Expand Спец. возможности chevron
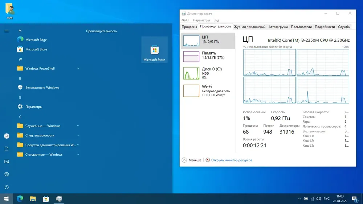 point(78,135)
